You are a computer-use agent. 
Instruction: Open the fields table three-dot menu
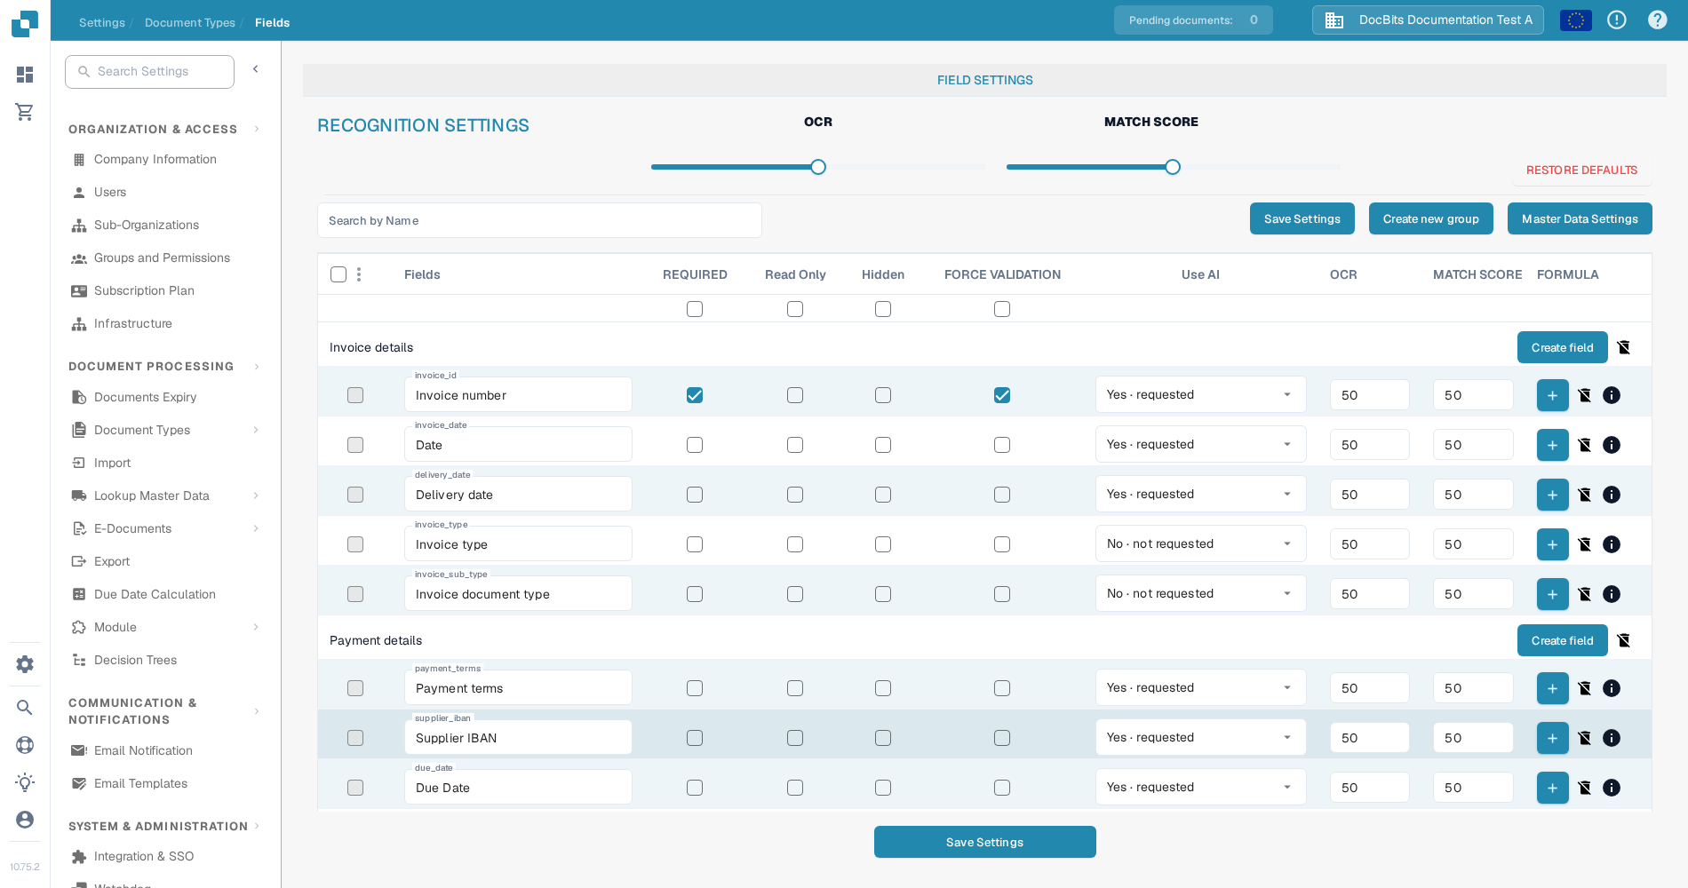pos(359,274)
